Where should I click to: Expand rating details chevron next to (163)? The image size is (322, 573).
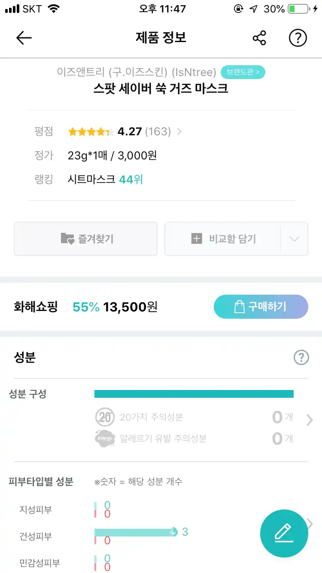(x=179, y=131)
